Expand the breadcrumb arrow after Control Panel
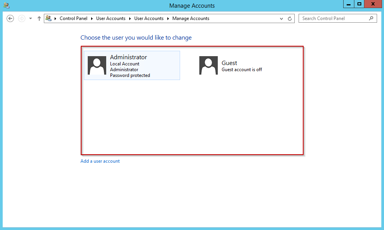This screenshot has width=384, height=230. [x=91, y=18]
